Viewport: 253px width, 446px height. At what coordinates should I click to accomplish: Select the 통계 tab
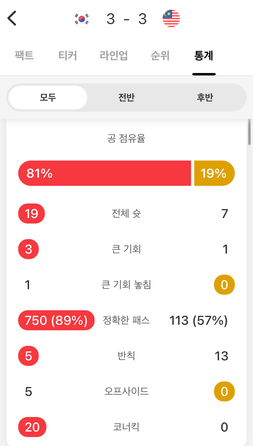click(204, 56)
